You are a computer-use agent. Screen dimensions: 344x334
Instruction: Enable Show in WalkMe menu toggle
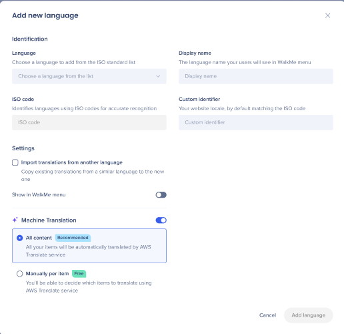click(161, 195)
